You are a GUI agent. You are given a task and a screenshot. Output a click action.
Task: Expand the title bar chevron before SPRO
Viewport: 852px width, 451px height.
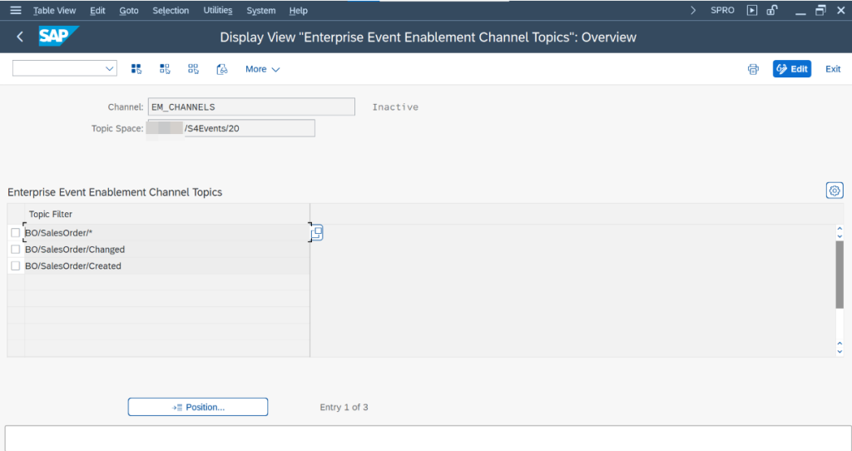(x=693, y=10)
